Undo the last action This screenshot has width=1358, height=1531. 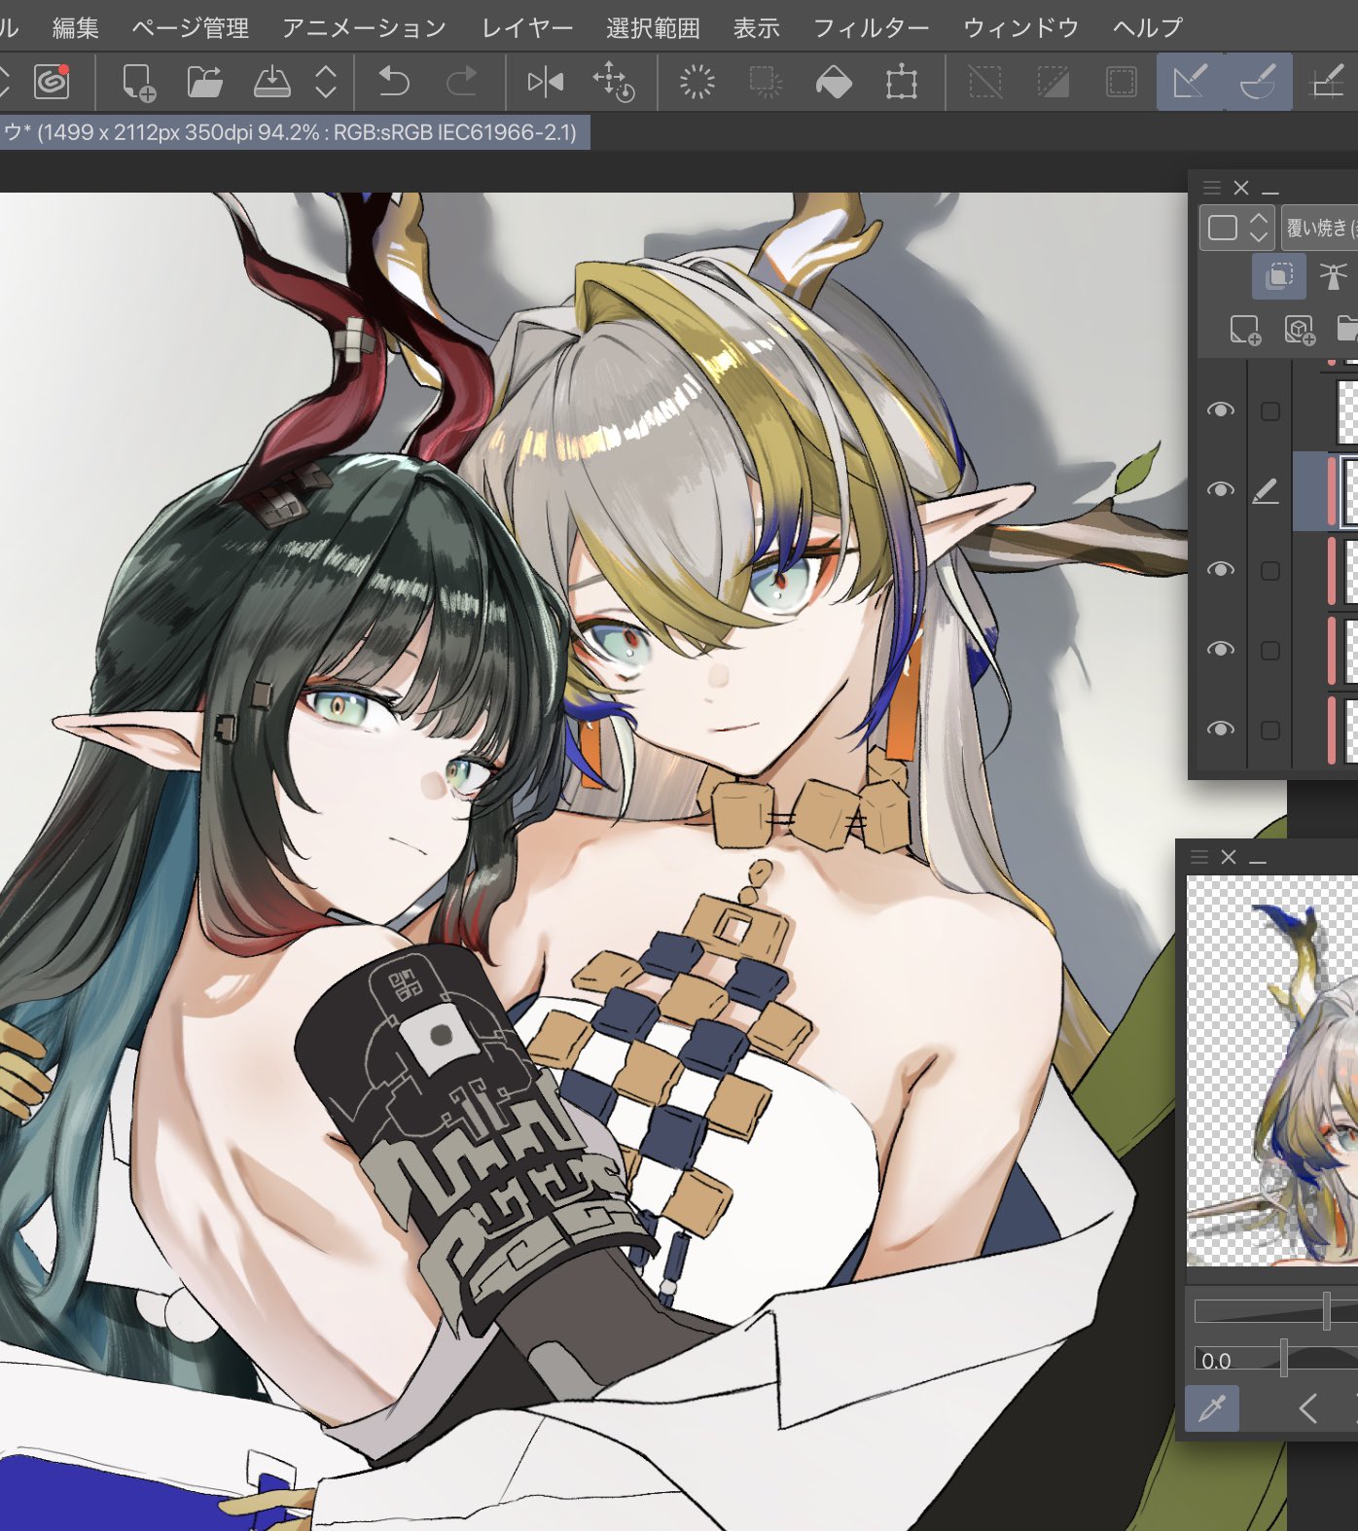coord(393,82)
